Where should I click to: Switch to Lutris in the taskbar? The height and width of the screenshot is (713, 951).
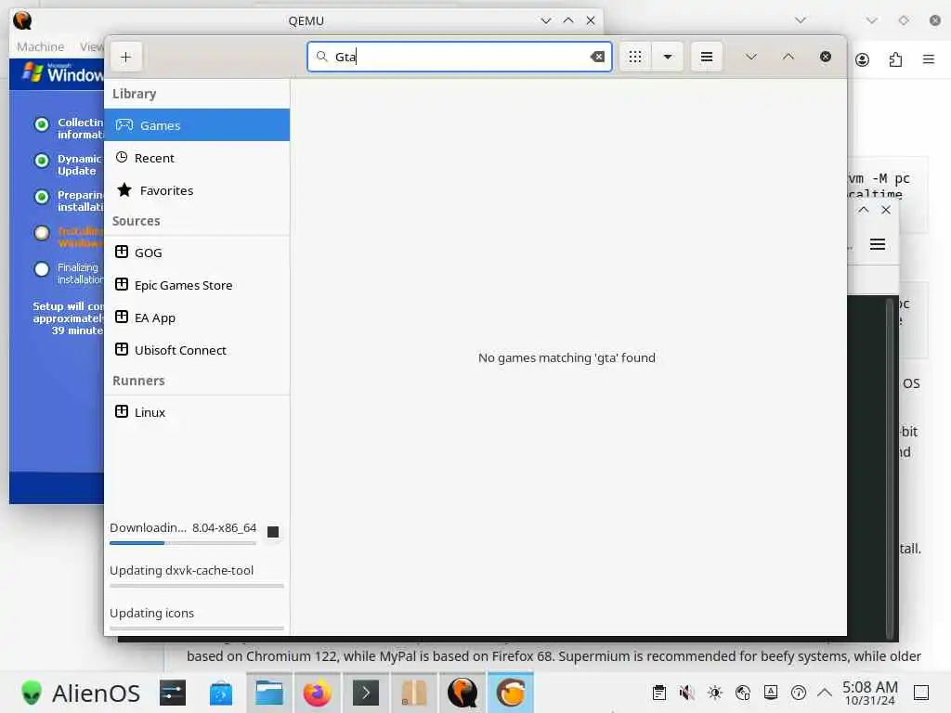coord(511,693)
